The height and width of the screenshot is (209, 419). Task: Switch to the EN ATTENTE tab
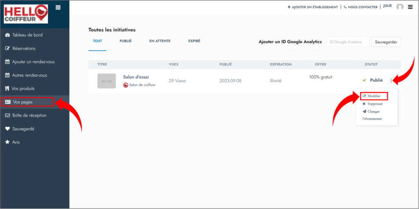160,41
